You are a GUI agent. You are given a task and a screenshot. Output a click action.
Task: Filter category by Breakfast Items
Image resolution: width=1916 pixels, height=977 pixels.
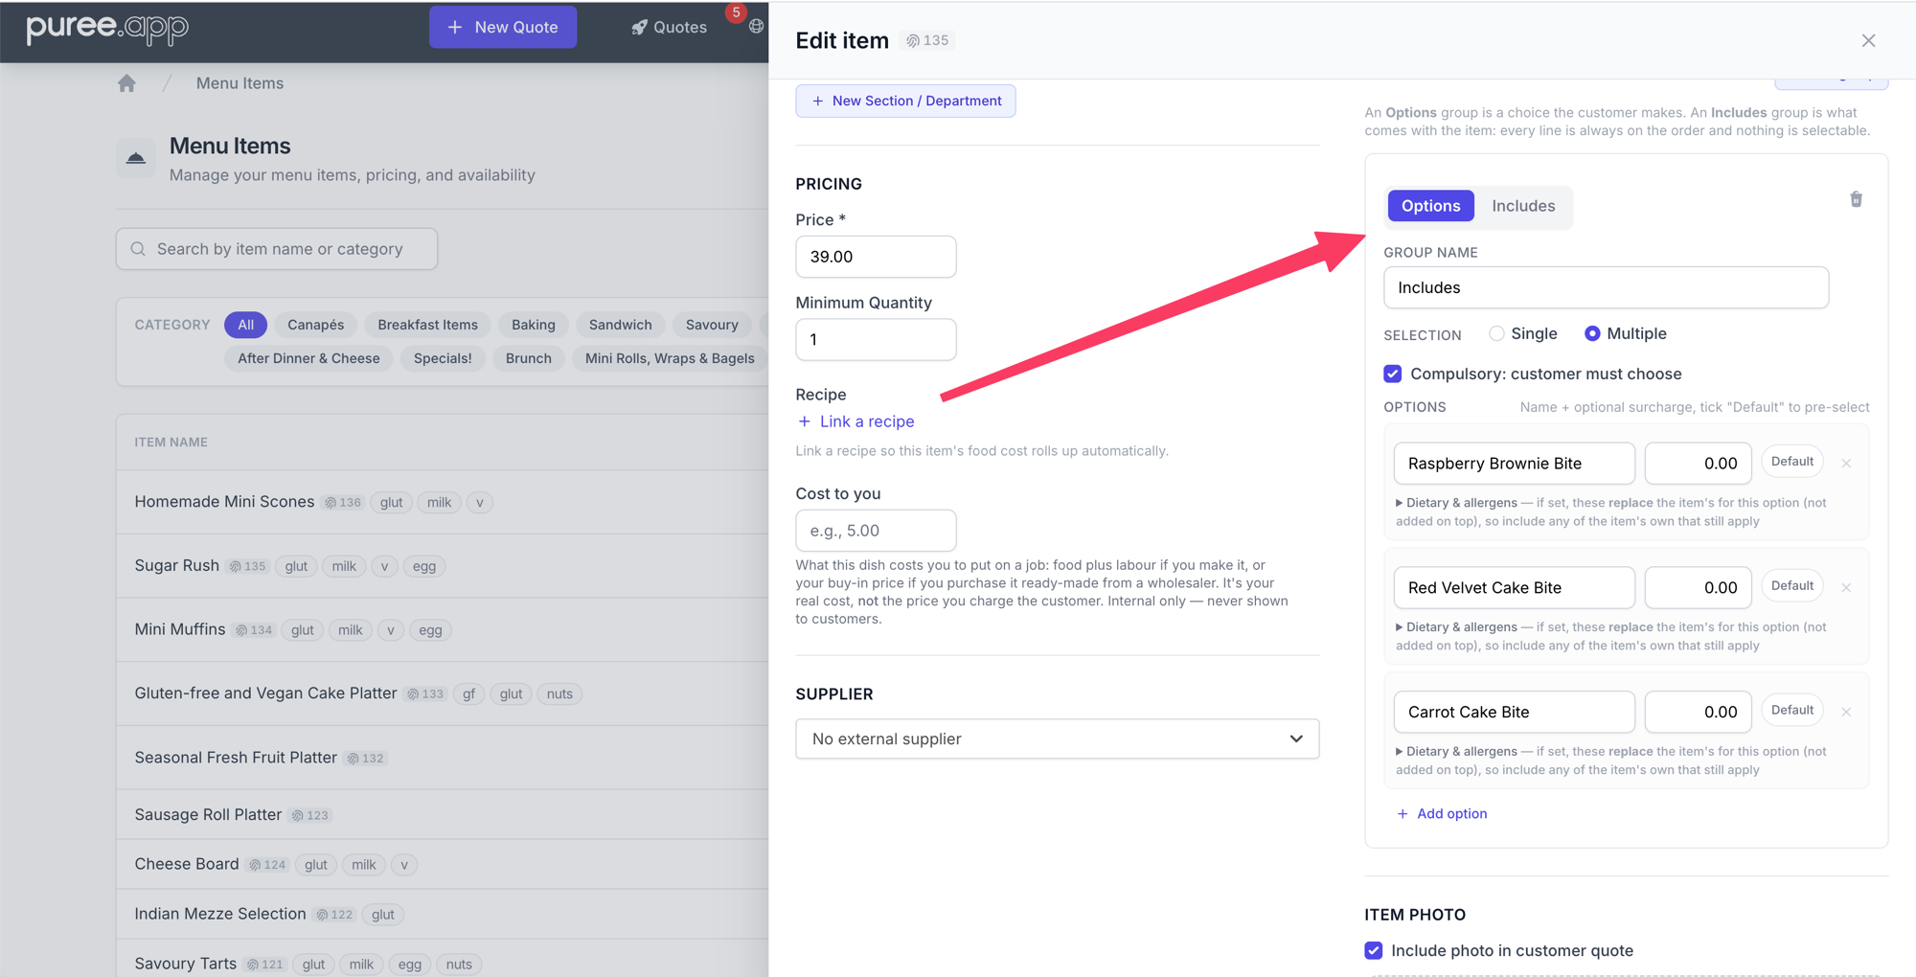point(427,325)
